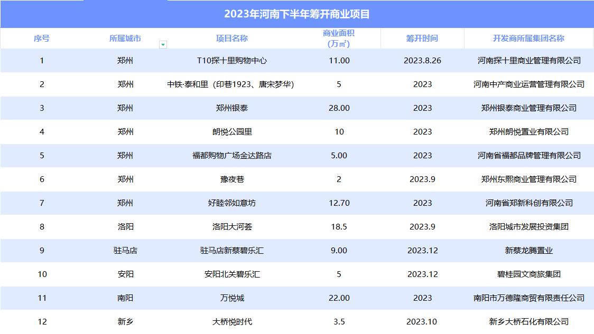The image size is (594, 334).
Task: Open the 所属城市 filter dropdown arrow
Action: coord(163,45)
